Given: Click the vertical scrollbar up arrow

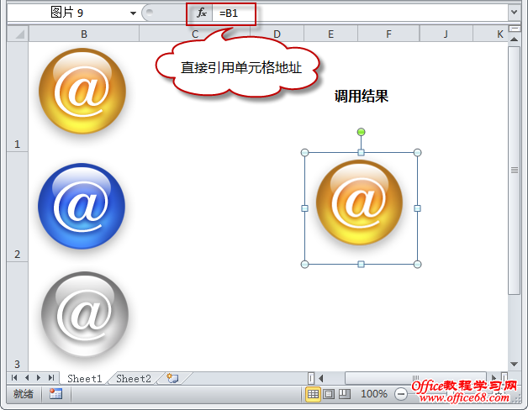Looking at the screenshot, I should coord(515,39).
